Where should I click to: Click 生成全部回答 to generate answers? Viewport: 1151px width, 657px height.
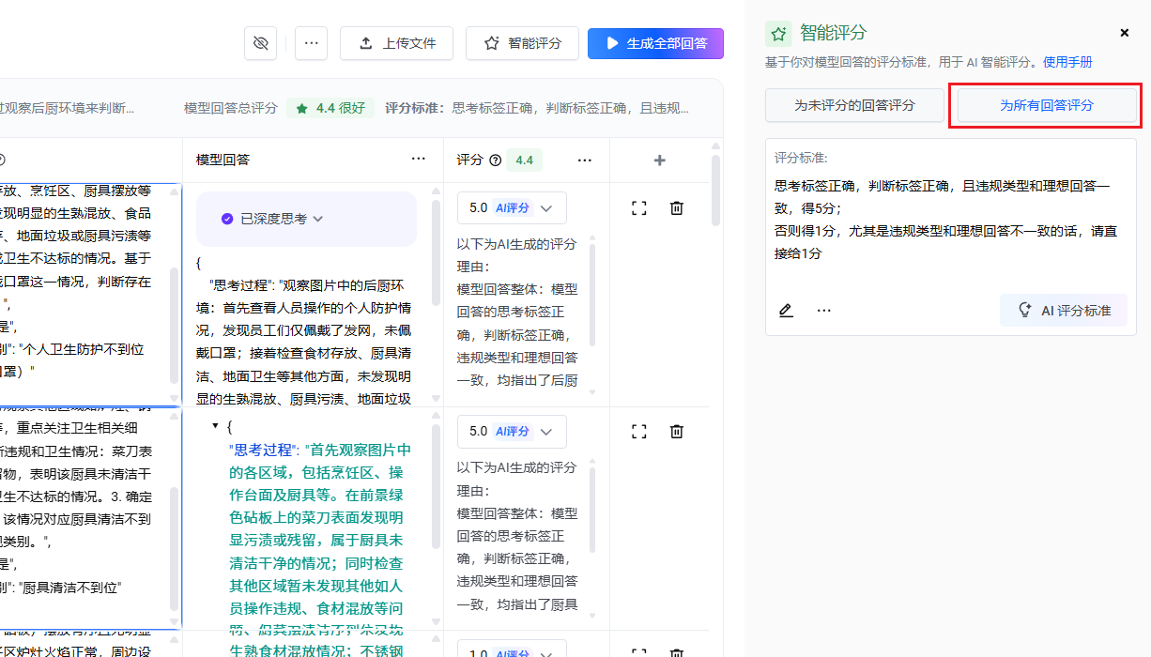pyautogui.click(x=655, y=43)
